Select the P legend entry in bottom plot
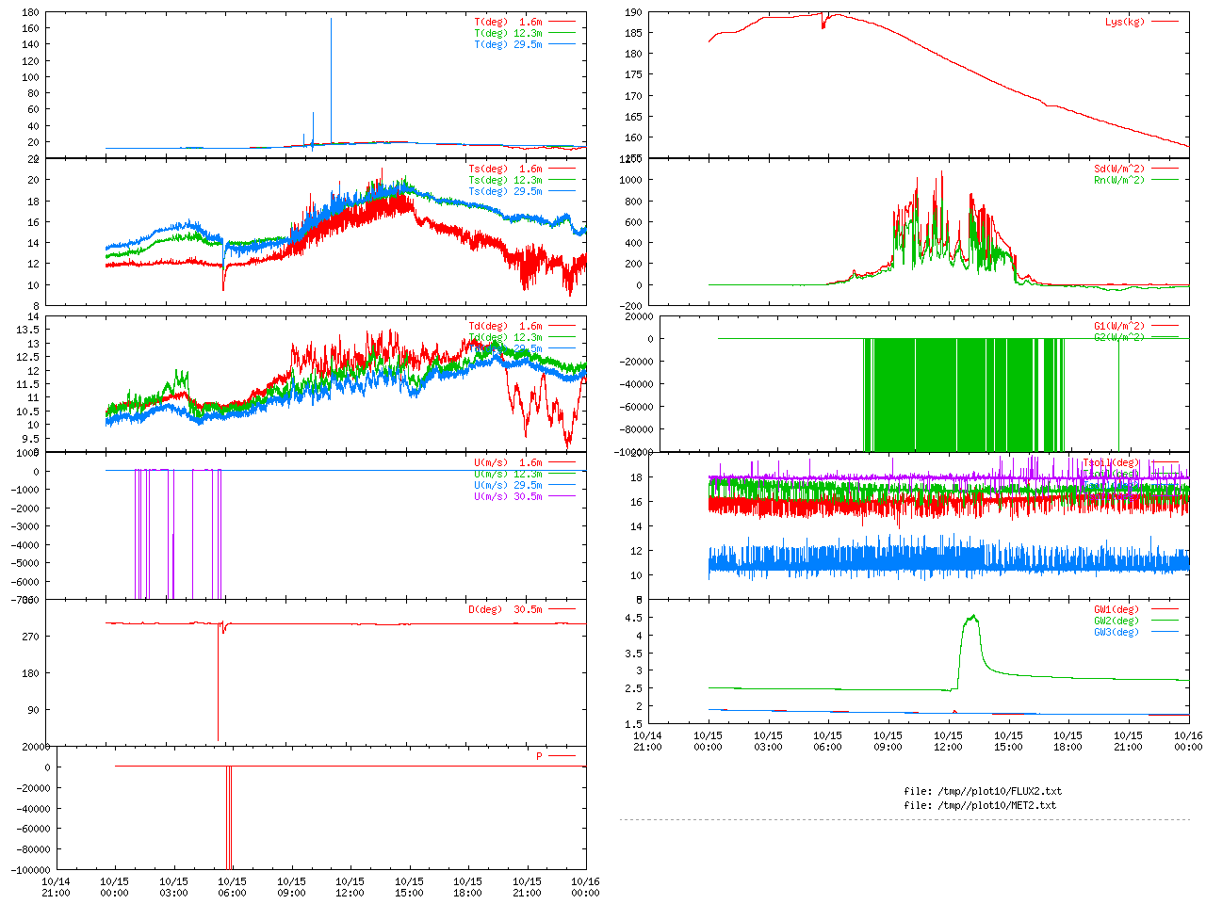 pos(540,756)
